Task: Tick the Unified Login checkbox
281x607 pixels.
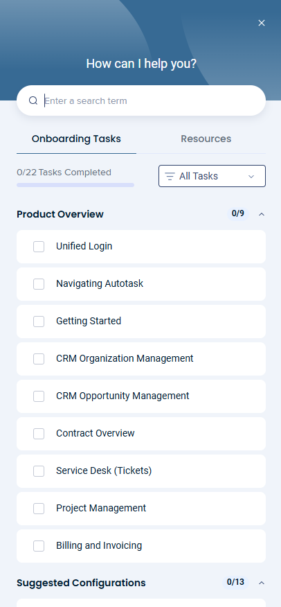Action: tap(39, 247)
